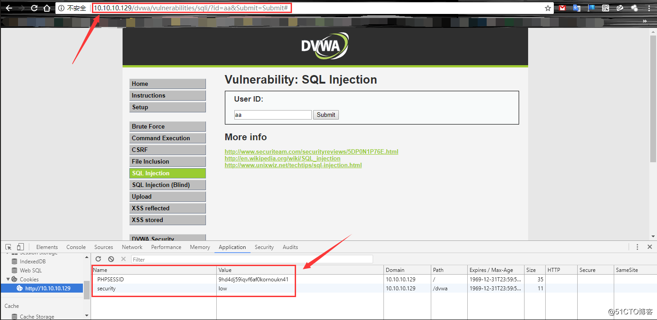Viewport: 657px width, 320px height.
Task: Open the XSS stored page
Action: tap(168, 220)
